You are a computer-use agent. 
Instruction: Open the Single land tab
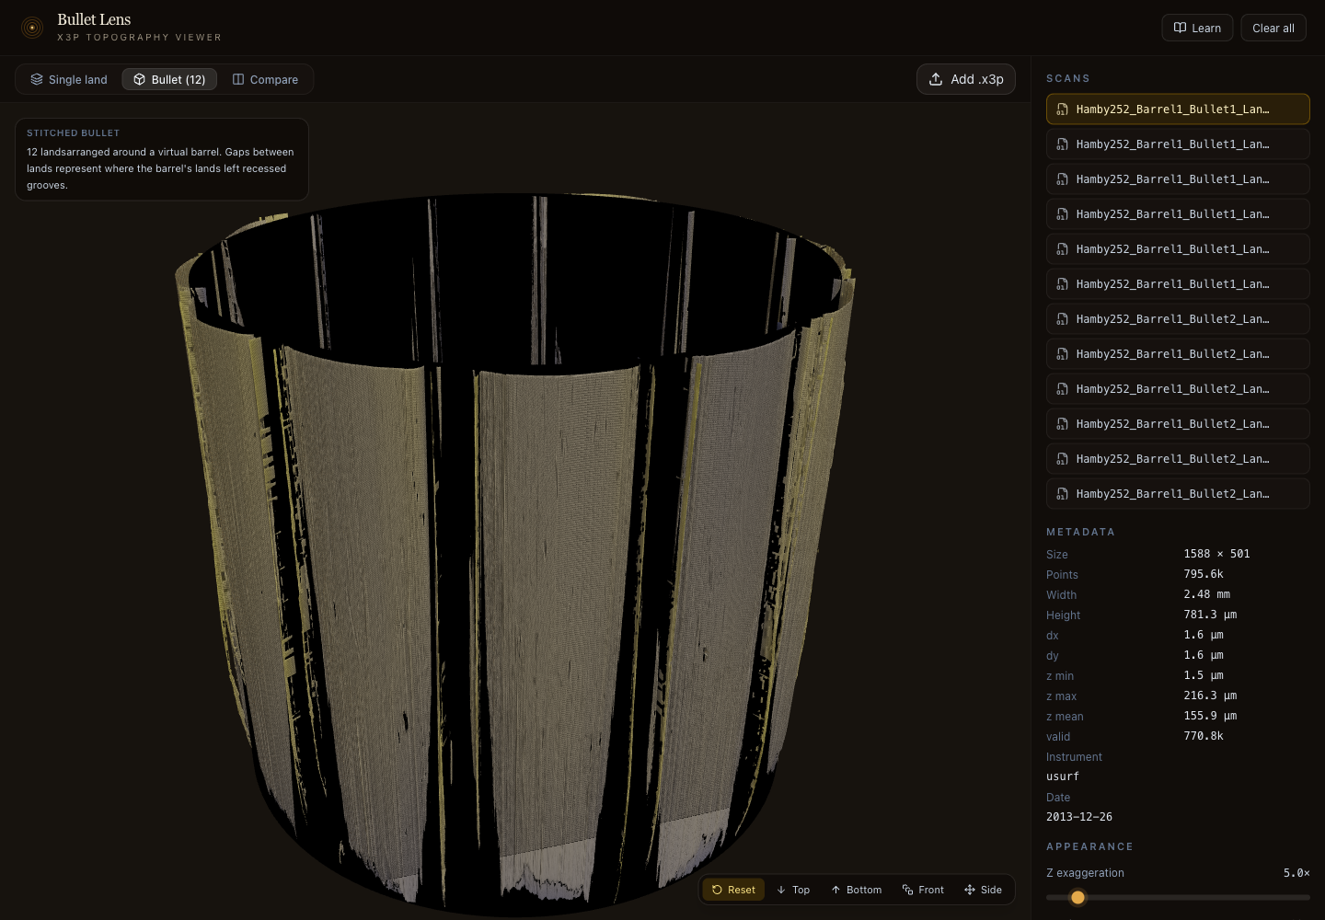(69, 80)
